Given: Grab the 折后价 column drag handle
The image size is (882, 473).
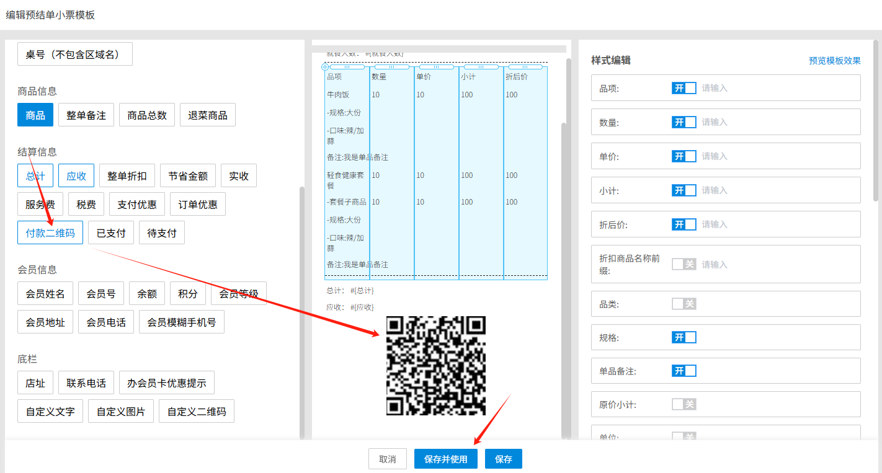Looking at the screenshot, I should [x=525, y=67].
